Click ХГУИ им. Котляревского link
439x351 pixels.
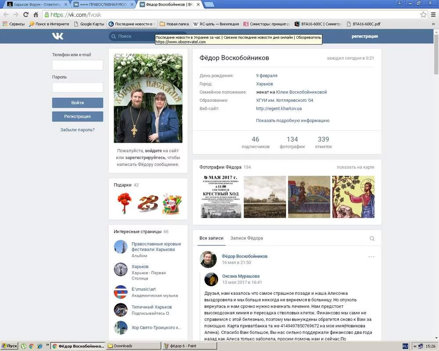[x=284, y=100]
